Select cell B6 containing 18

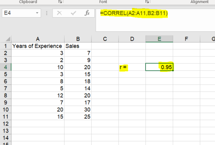78,81
